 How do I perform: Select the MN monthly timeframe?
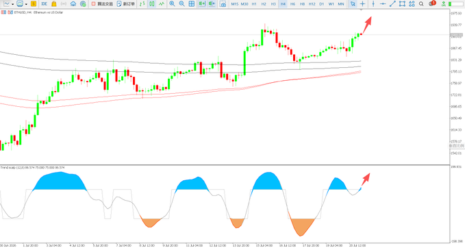point(341,4)
